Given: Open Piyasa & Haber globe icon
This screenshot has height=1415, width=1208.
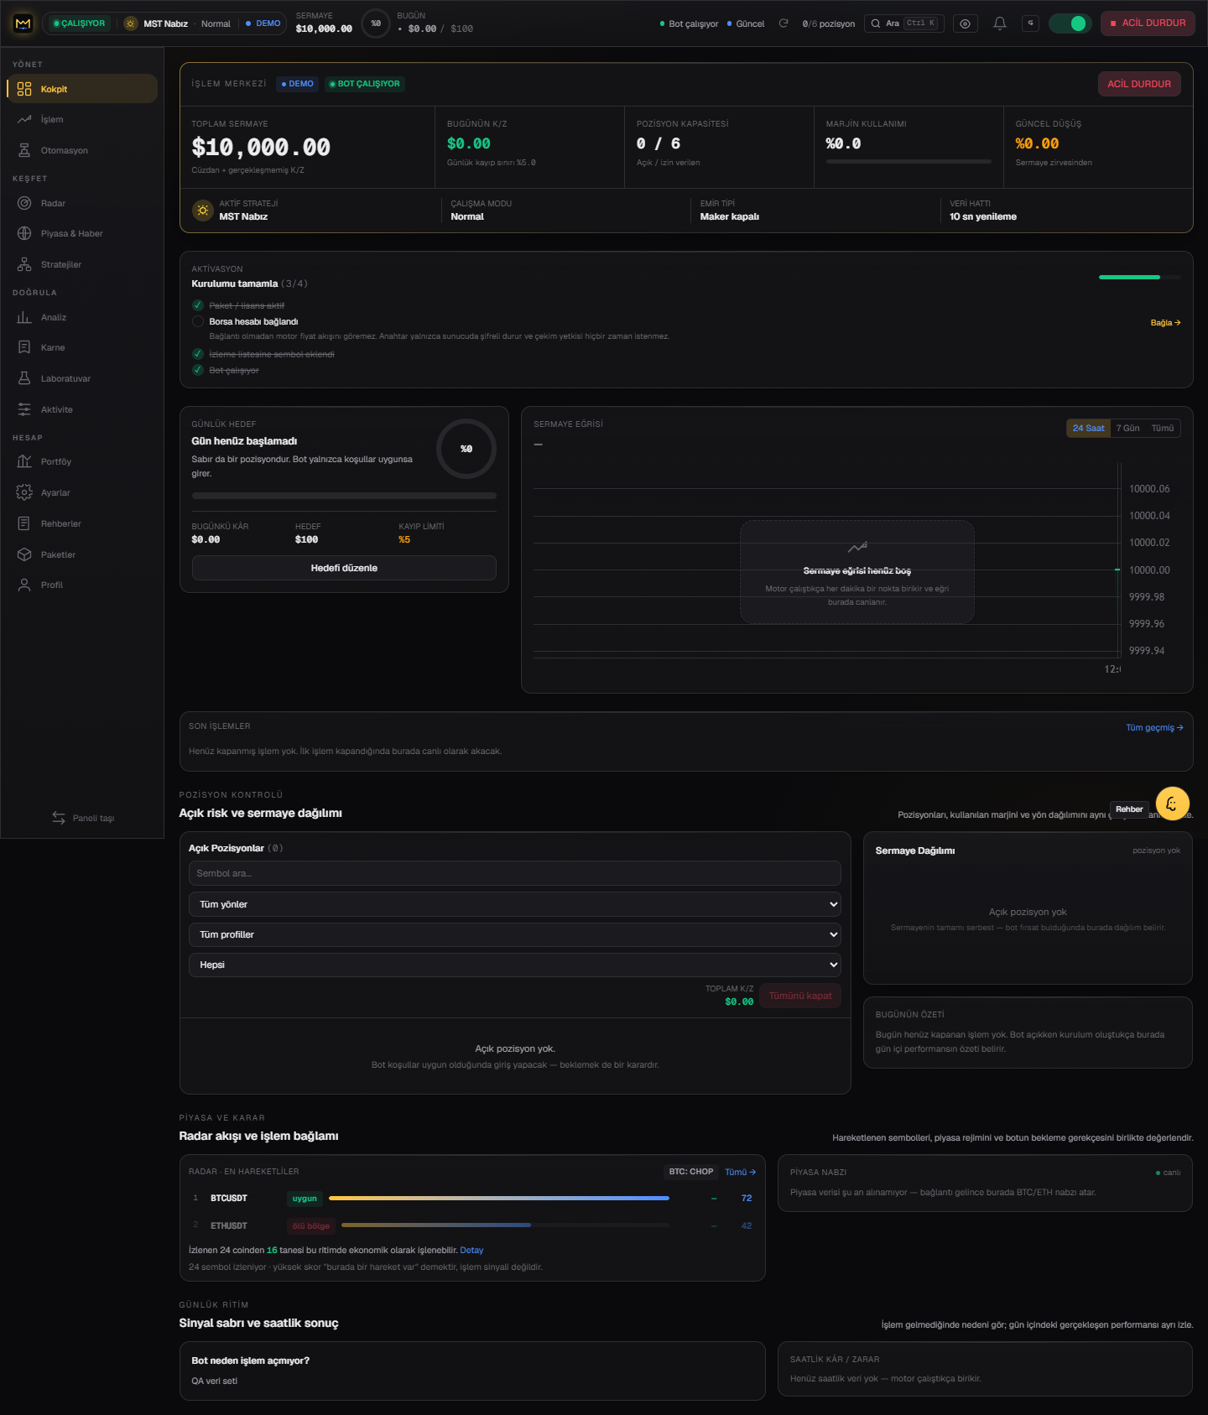Looking at the screenshot, I should 24,233.
